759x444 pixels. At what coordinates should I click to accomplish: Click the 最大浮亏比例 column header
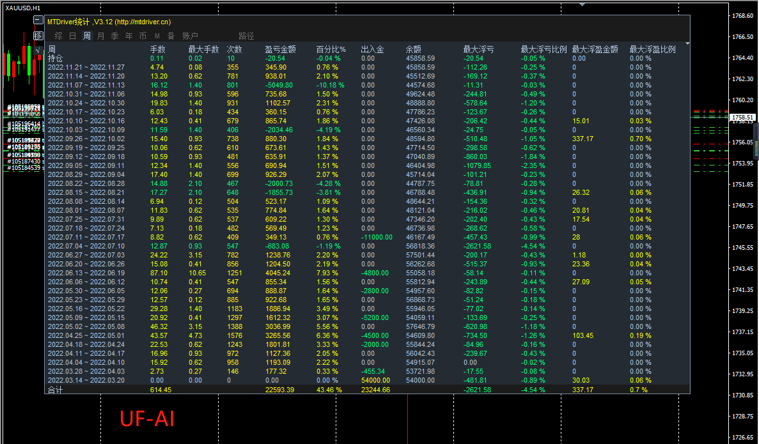coord(544,49)
